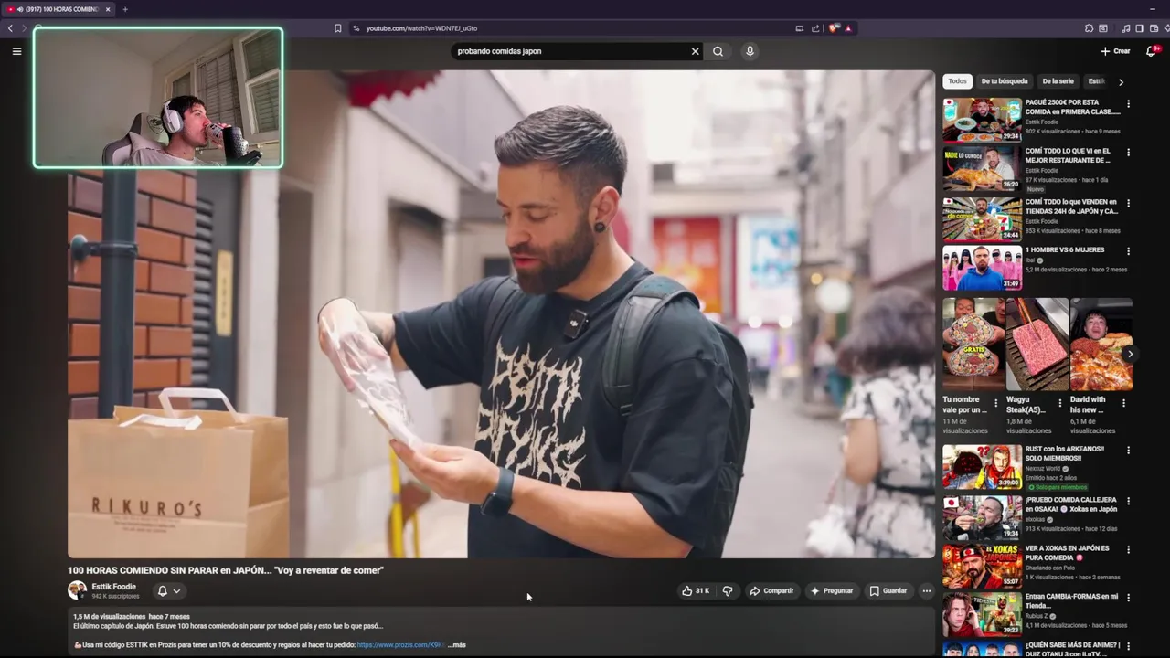
Task: Open options for 'David with his new' short
Action: click(1123, 402)
